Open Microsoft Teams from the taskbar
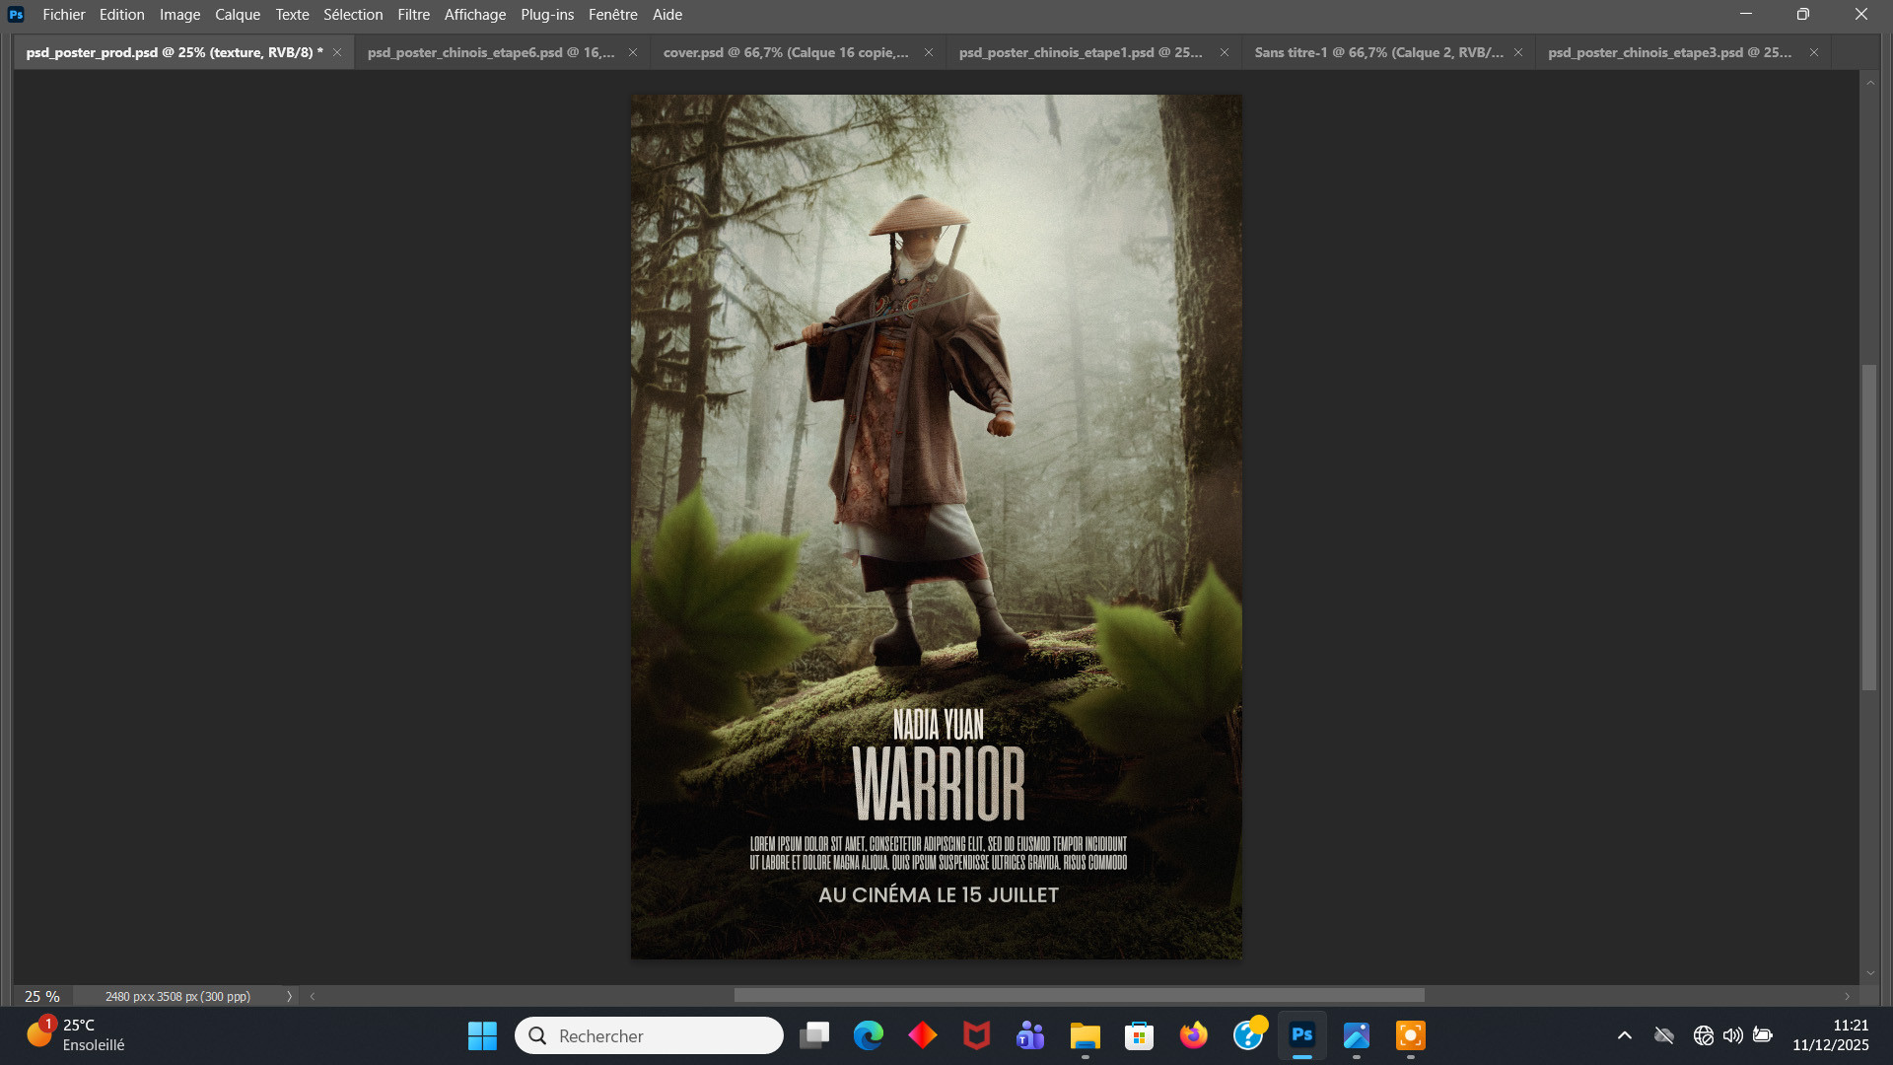The height and width of the screenshot is (1065, 1893). [x=1030, y=1035]
